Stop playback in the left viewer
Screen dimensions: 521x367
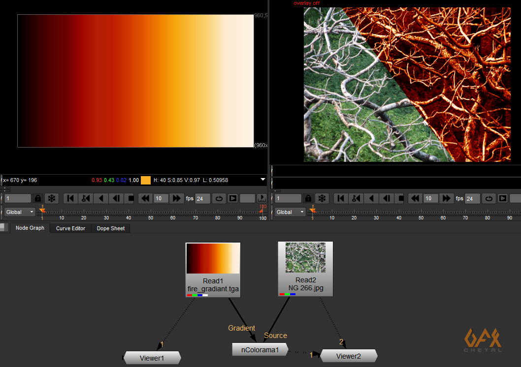(x=130, y=198)
